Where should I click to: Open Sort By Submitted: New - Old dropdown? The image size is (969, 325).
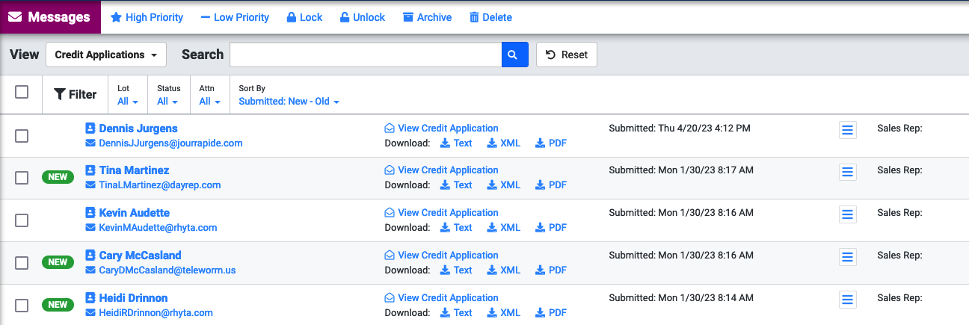coord(289,102)
